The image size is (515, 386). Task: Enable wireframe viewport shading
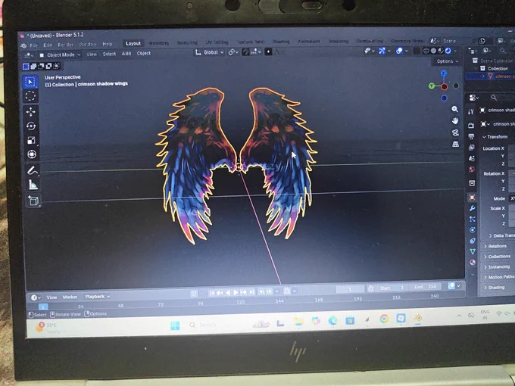[x=426, y=51]
